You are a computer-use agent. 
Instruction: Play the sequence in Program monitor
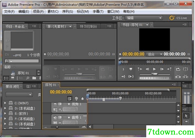point(154,69)
